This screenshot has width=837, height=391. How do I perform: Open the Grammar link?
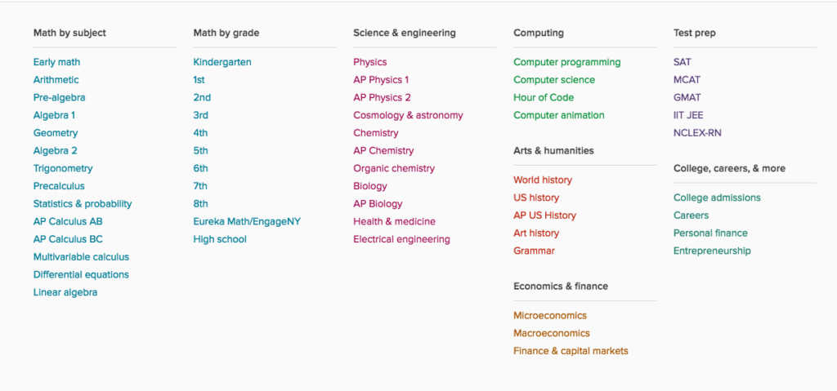[x=534, y=251]
